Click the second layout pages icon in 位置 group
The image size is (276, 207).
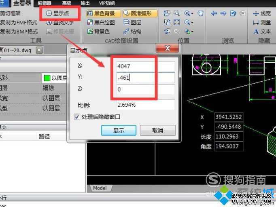[167, 22]
